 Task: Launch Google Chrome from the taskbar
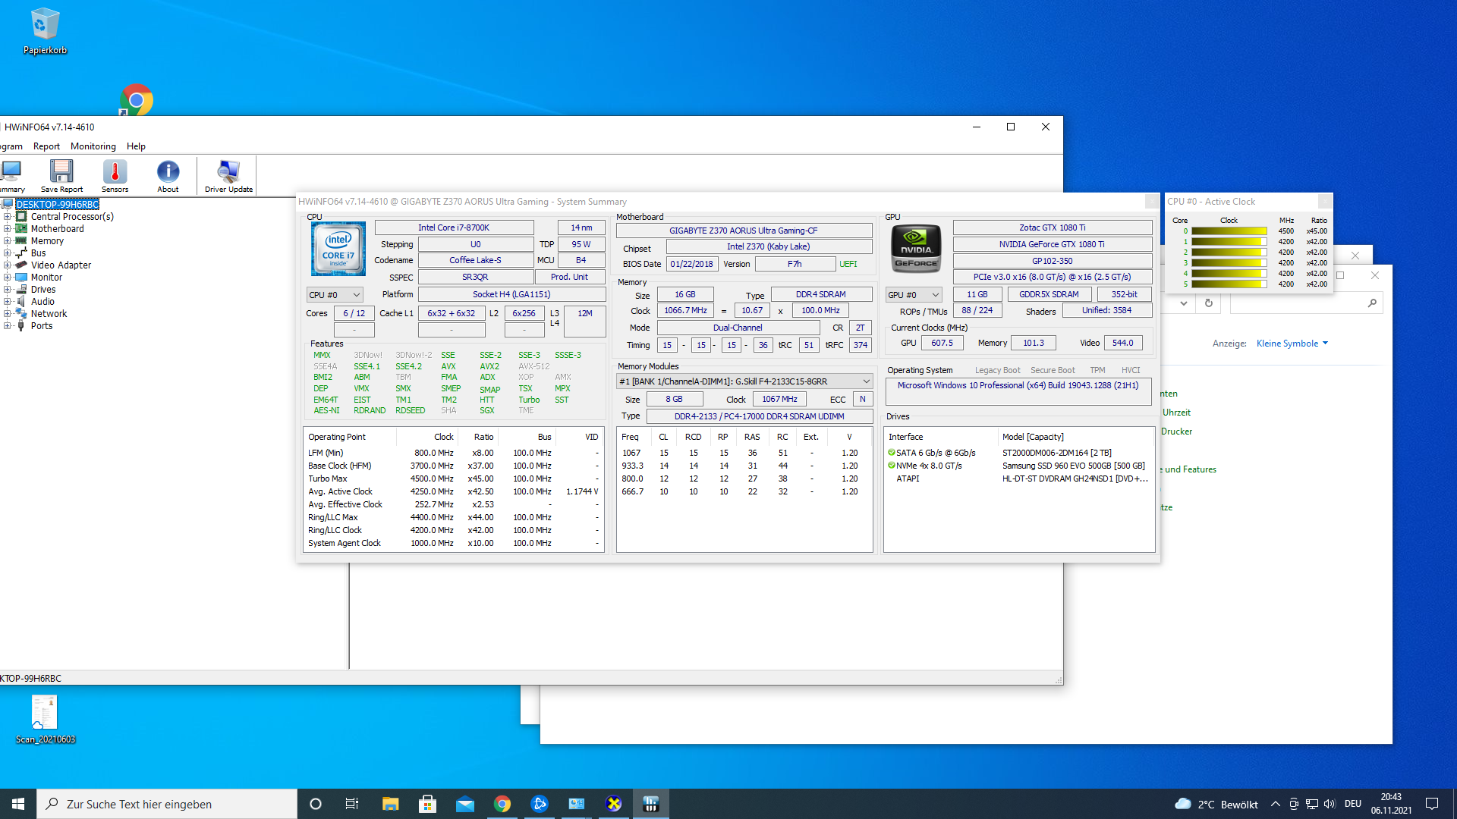(x=502, y=803)
